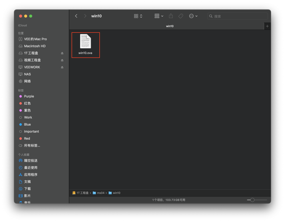Click the Tags icon in the toolbar
Image resolution: width=285 pixels, height=222 pixels.
[181, 16]
